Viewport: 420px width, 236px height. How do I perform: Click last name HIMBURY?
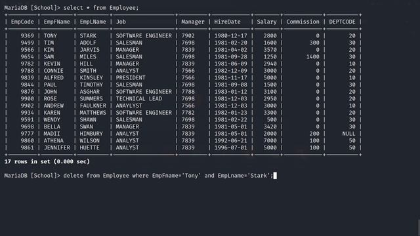pos(91,134)
